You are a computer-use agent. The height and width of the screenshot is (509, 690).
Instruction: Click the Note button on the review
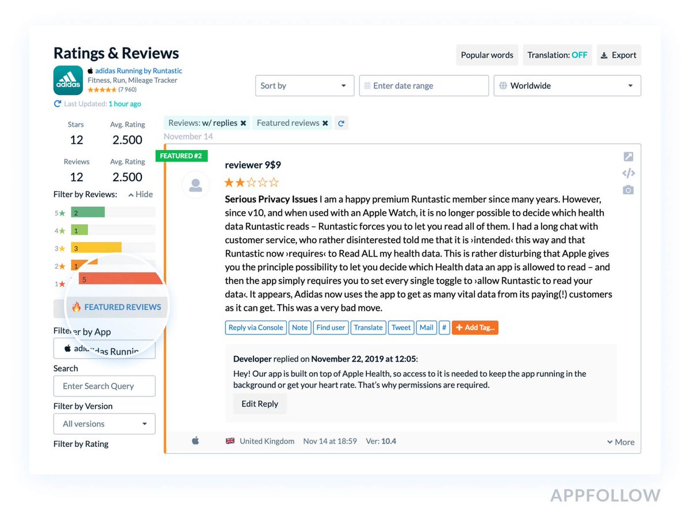pyautogui.click(x=300, y=328)
